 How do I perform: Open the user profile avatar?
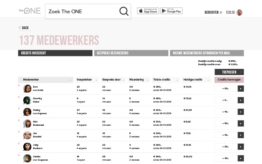tap(240, 12)
